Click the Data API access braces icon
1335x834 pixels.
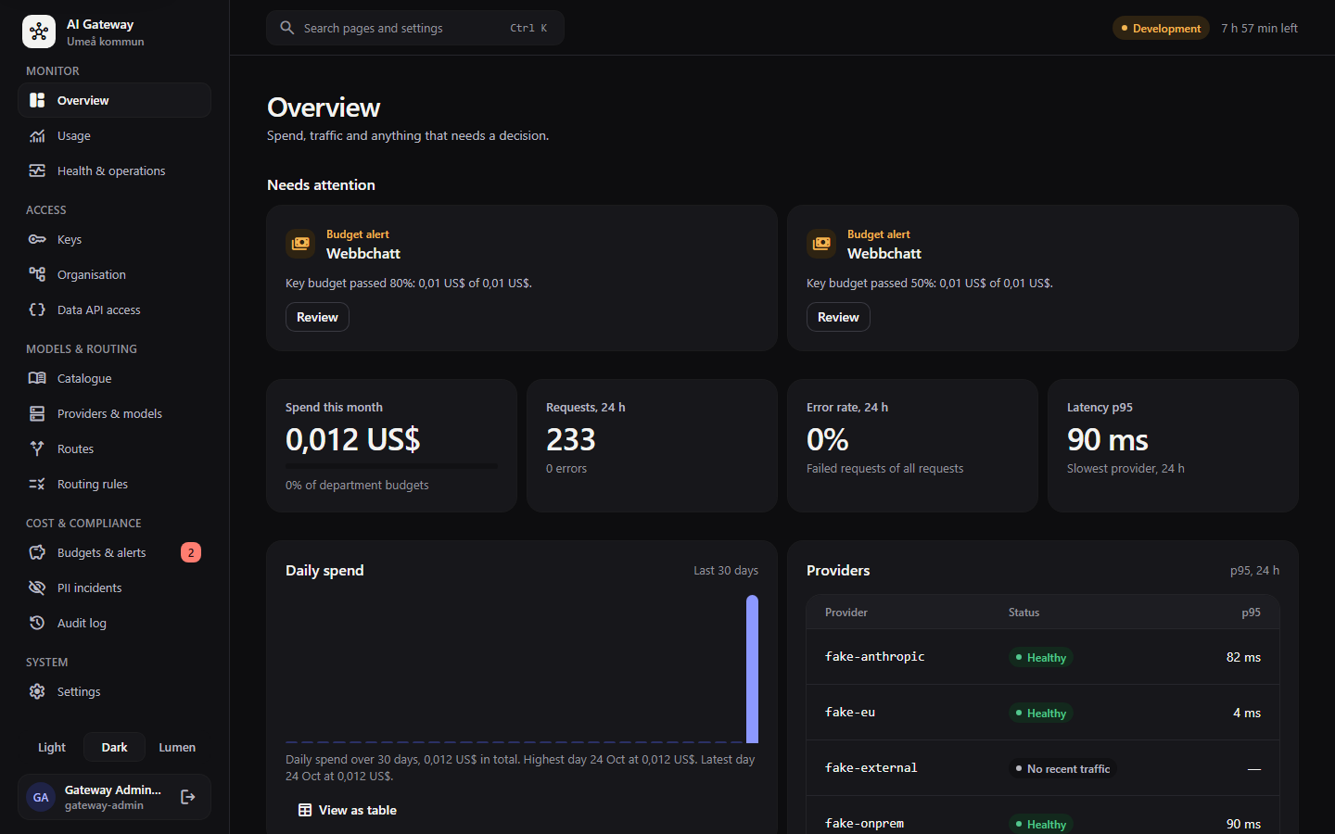37,310
